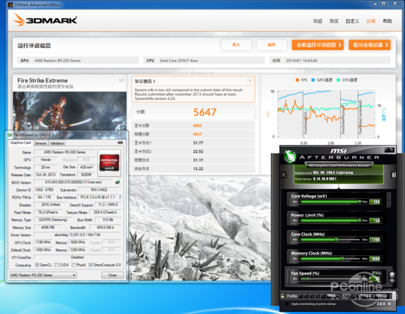
Task: Select the Graphics Card tab in GPU-Z
Action: pyautogui.click(x=20, y=142)
